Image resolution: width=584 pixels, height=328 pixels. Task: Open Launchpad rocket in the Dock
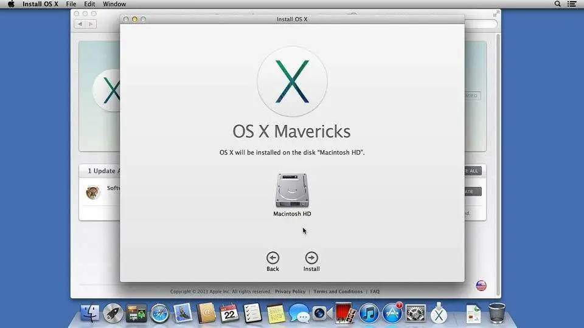tap(113, 313)
